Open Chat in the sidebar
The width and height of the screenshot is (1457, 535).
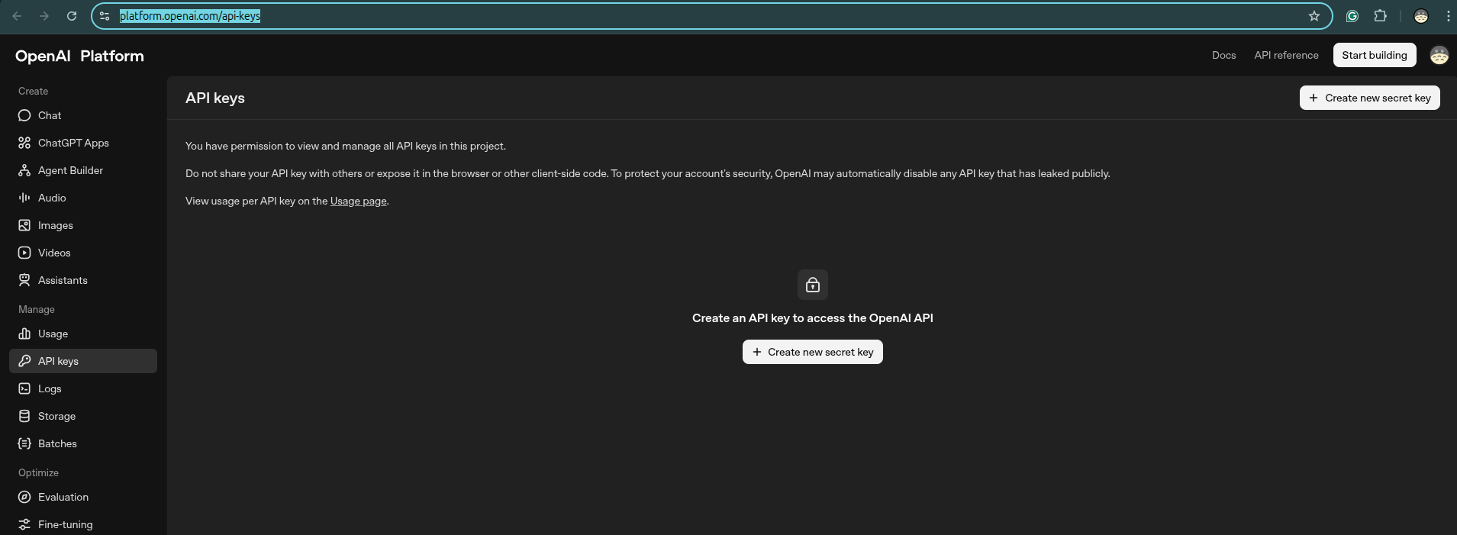(83, 115)
